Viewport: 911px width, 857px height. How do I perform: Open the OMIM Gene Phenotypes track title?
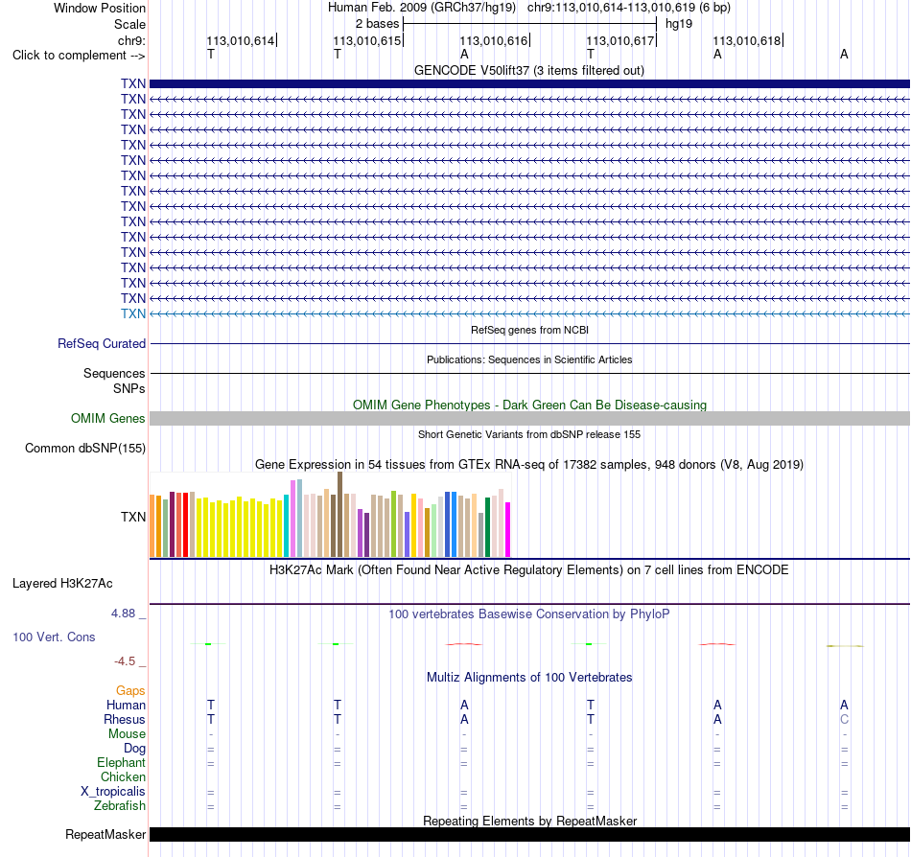click(529, 405)
